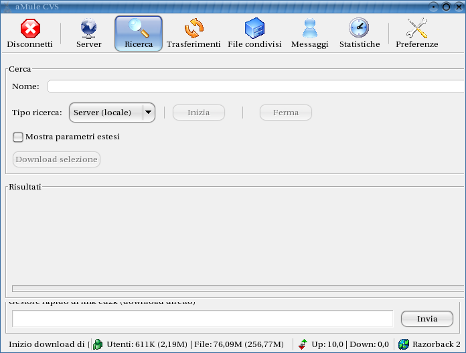
Task: Enable Mostra parametri estesi checkbox
Action: 18,137
